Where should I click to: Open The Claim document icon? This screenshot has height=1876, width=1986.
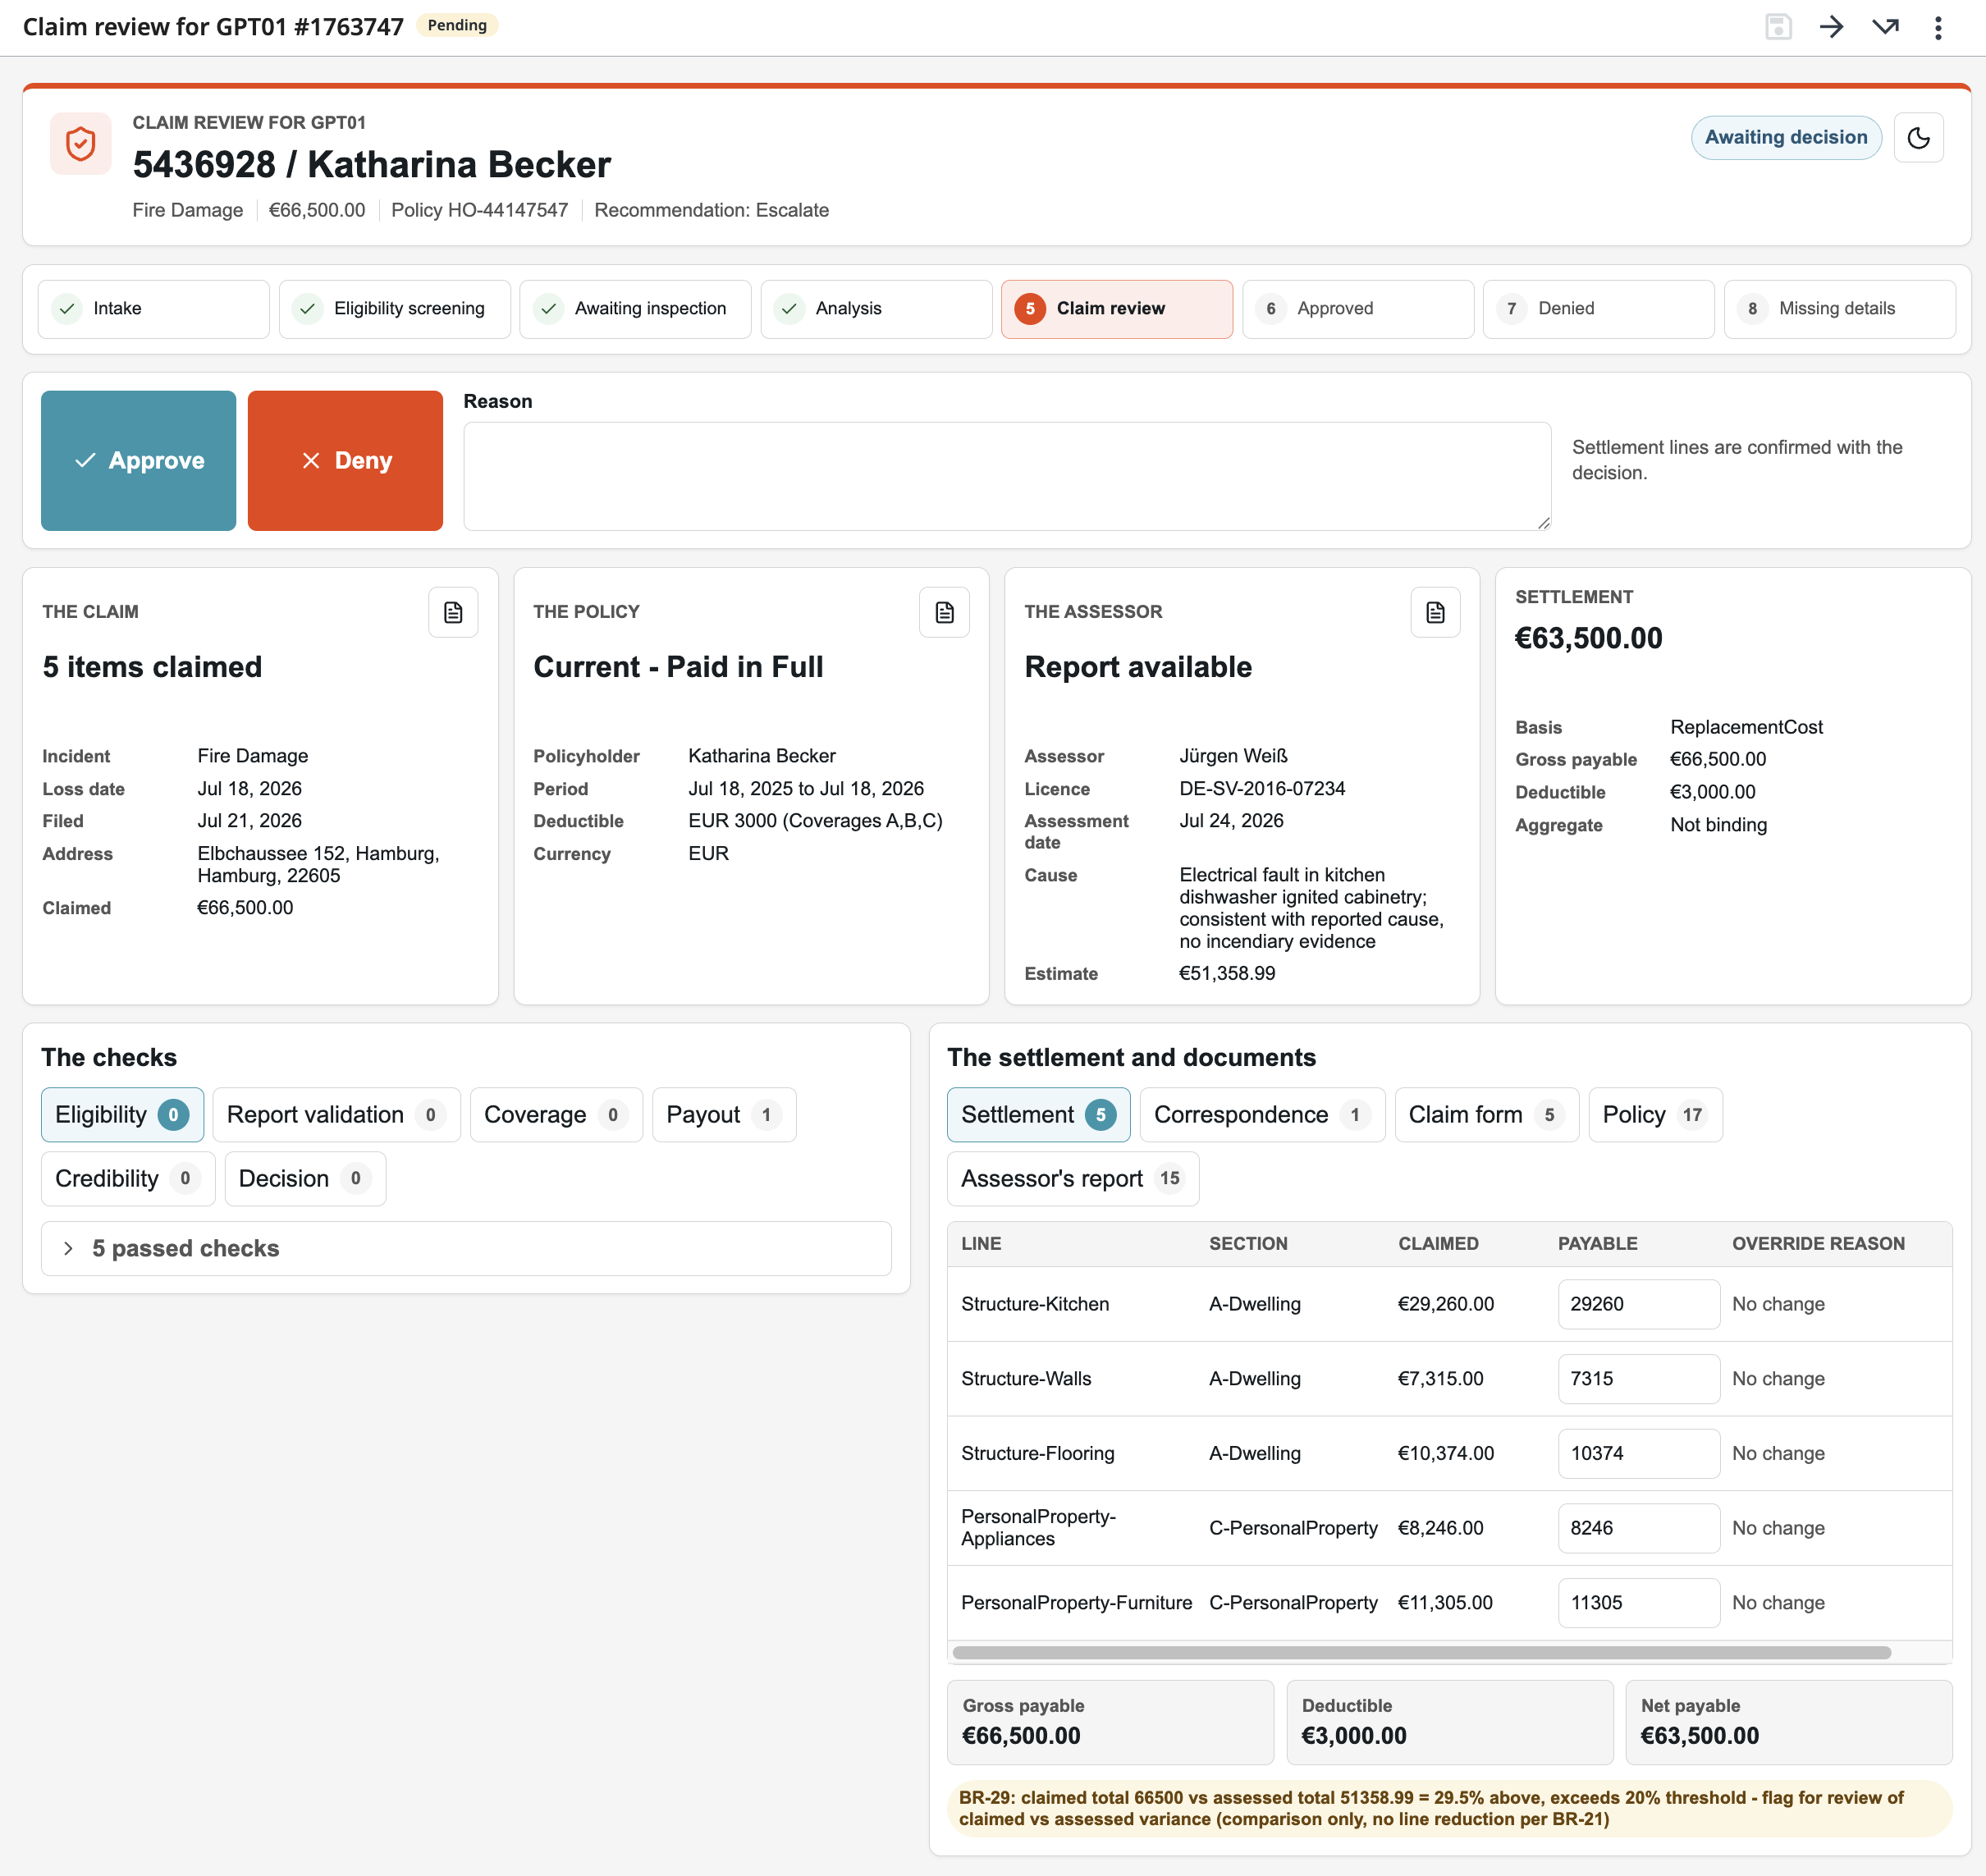click(453, 612)
